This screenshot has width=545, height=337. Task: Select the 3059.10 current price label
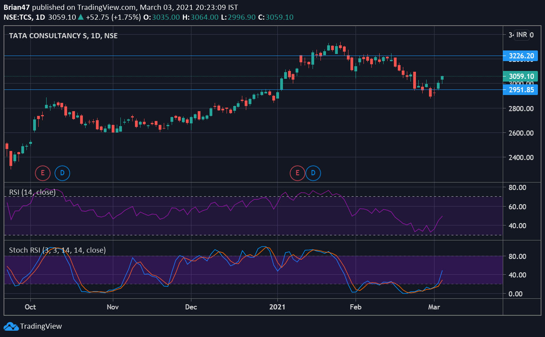coord(521,76)
